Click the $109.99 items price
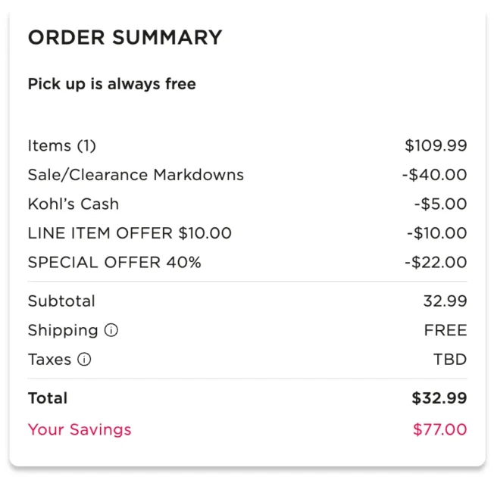Viewport: 494px width, 477px height. click(436, 145)
